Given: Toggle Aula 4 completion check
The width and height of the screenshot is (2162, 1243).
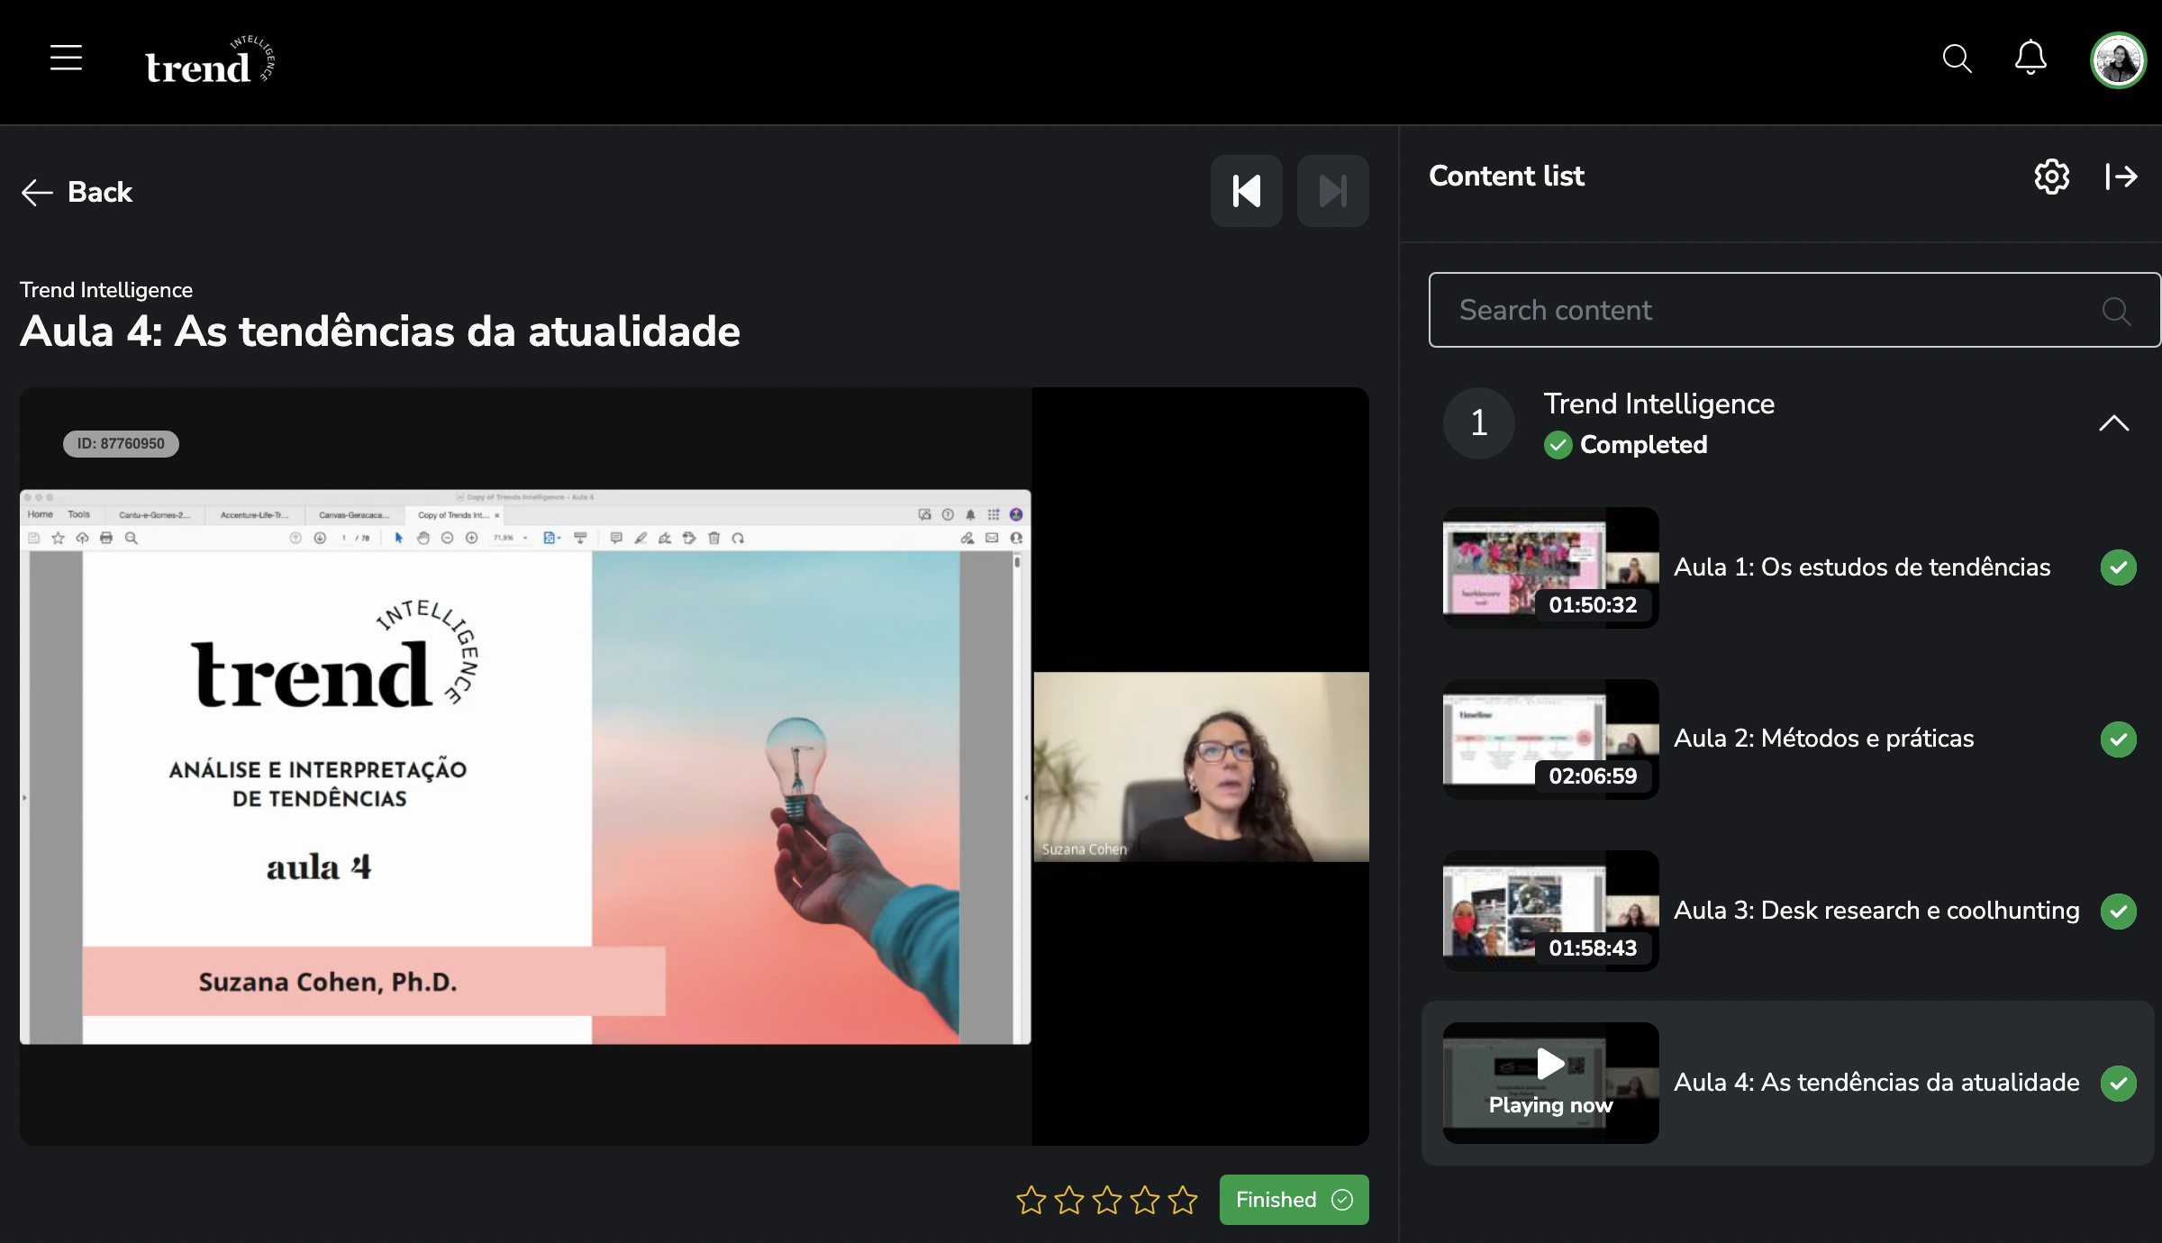Looking at the screenshot, I should (2119, 1084).
